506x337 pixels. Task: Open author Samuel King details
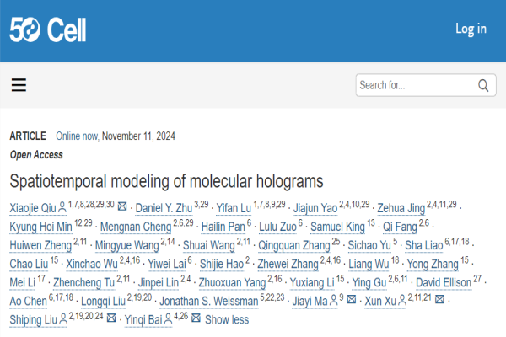click(x=337, y=227)
